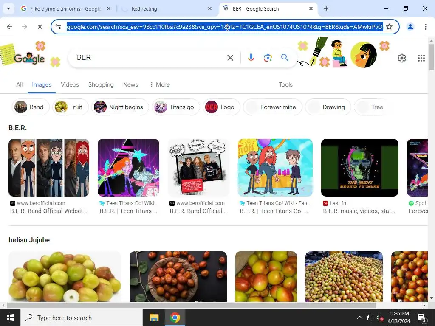Open the notification center icon
435x326 pixels.
click(421, 318)
